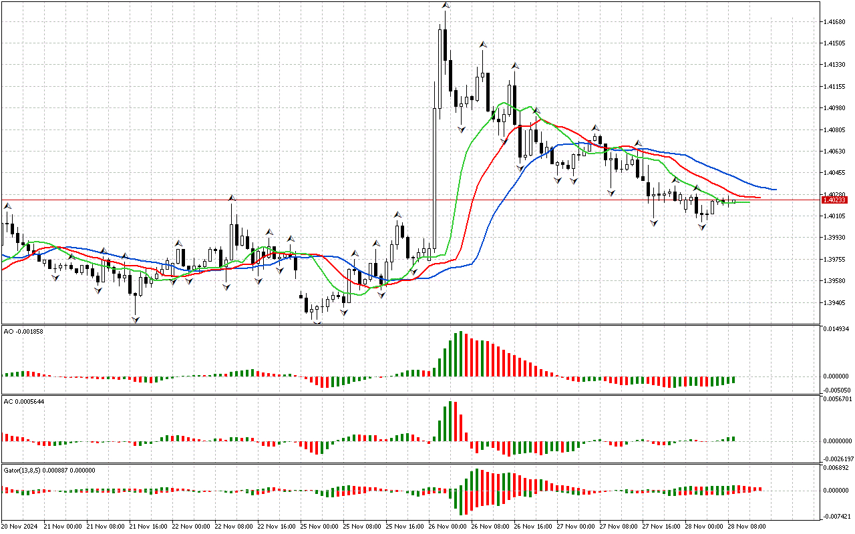Click the 27 Nov 08:00 time label

(x=618, y=527)
